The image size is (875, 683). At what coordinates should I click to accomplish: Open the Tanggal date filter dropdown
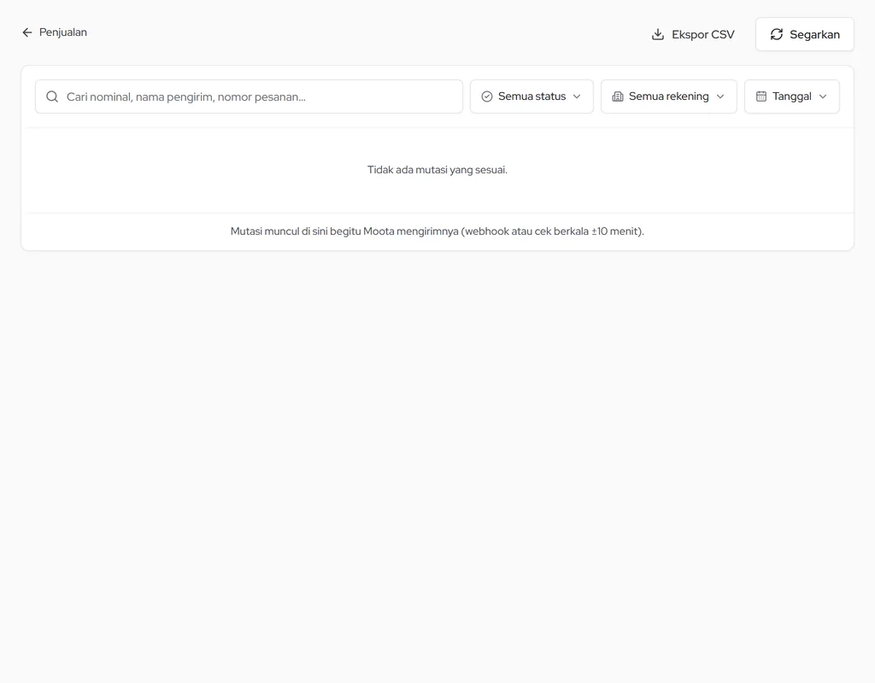coord(792,96)
